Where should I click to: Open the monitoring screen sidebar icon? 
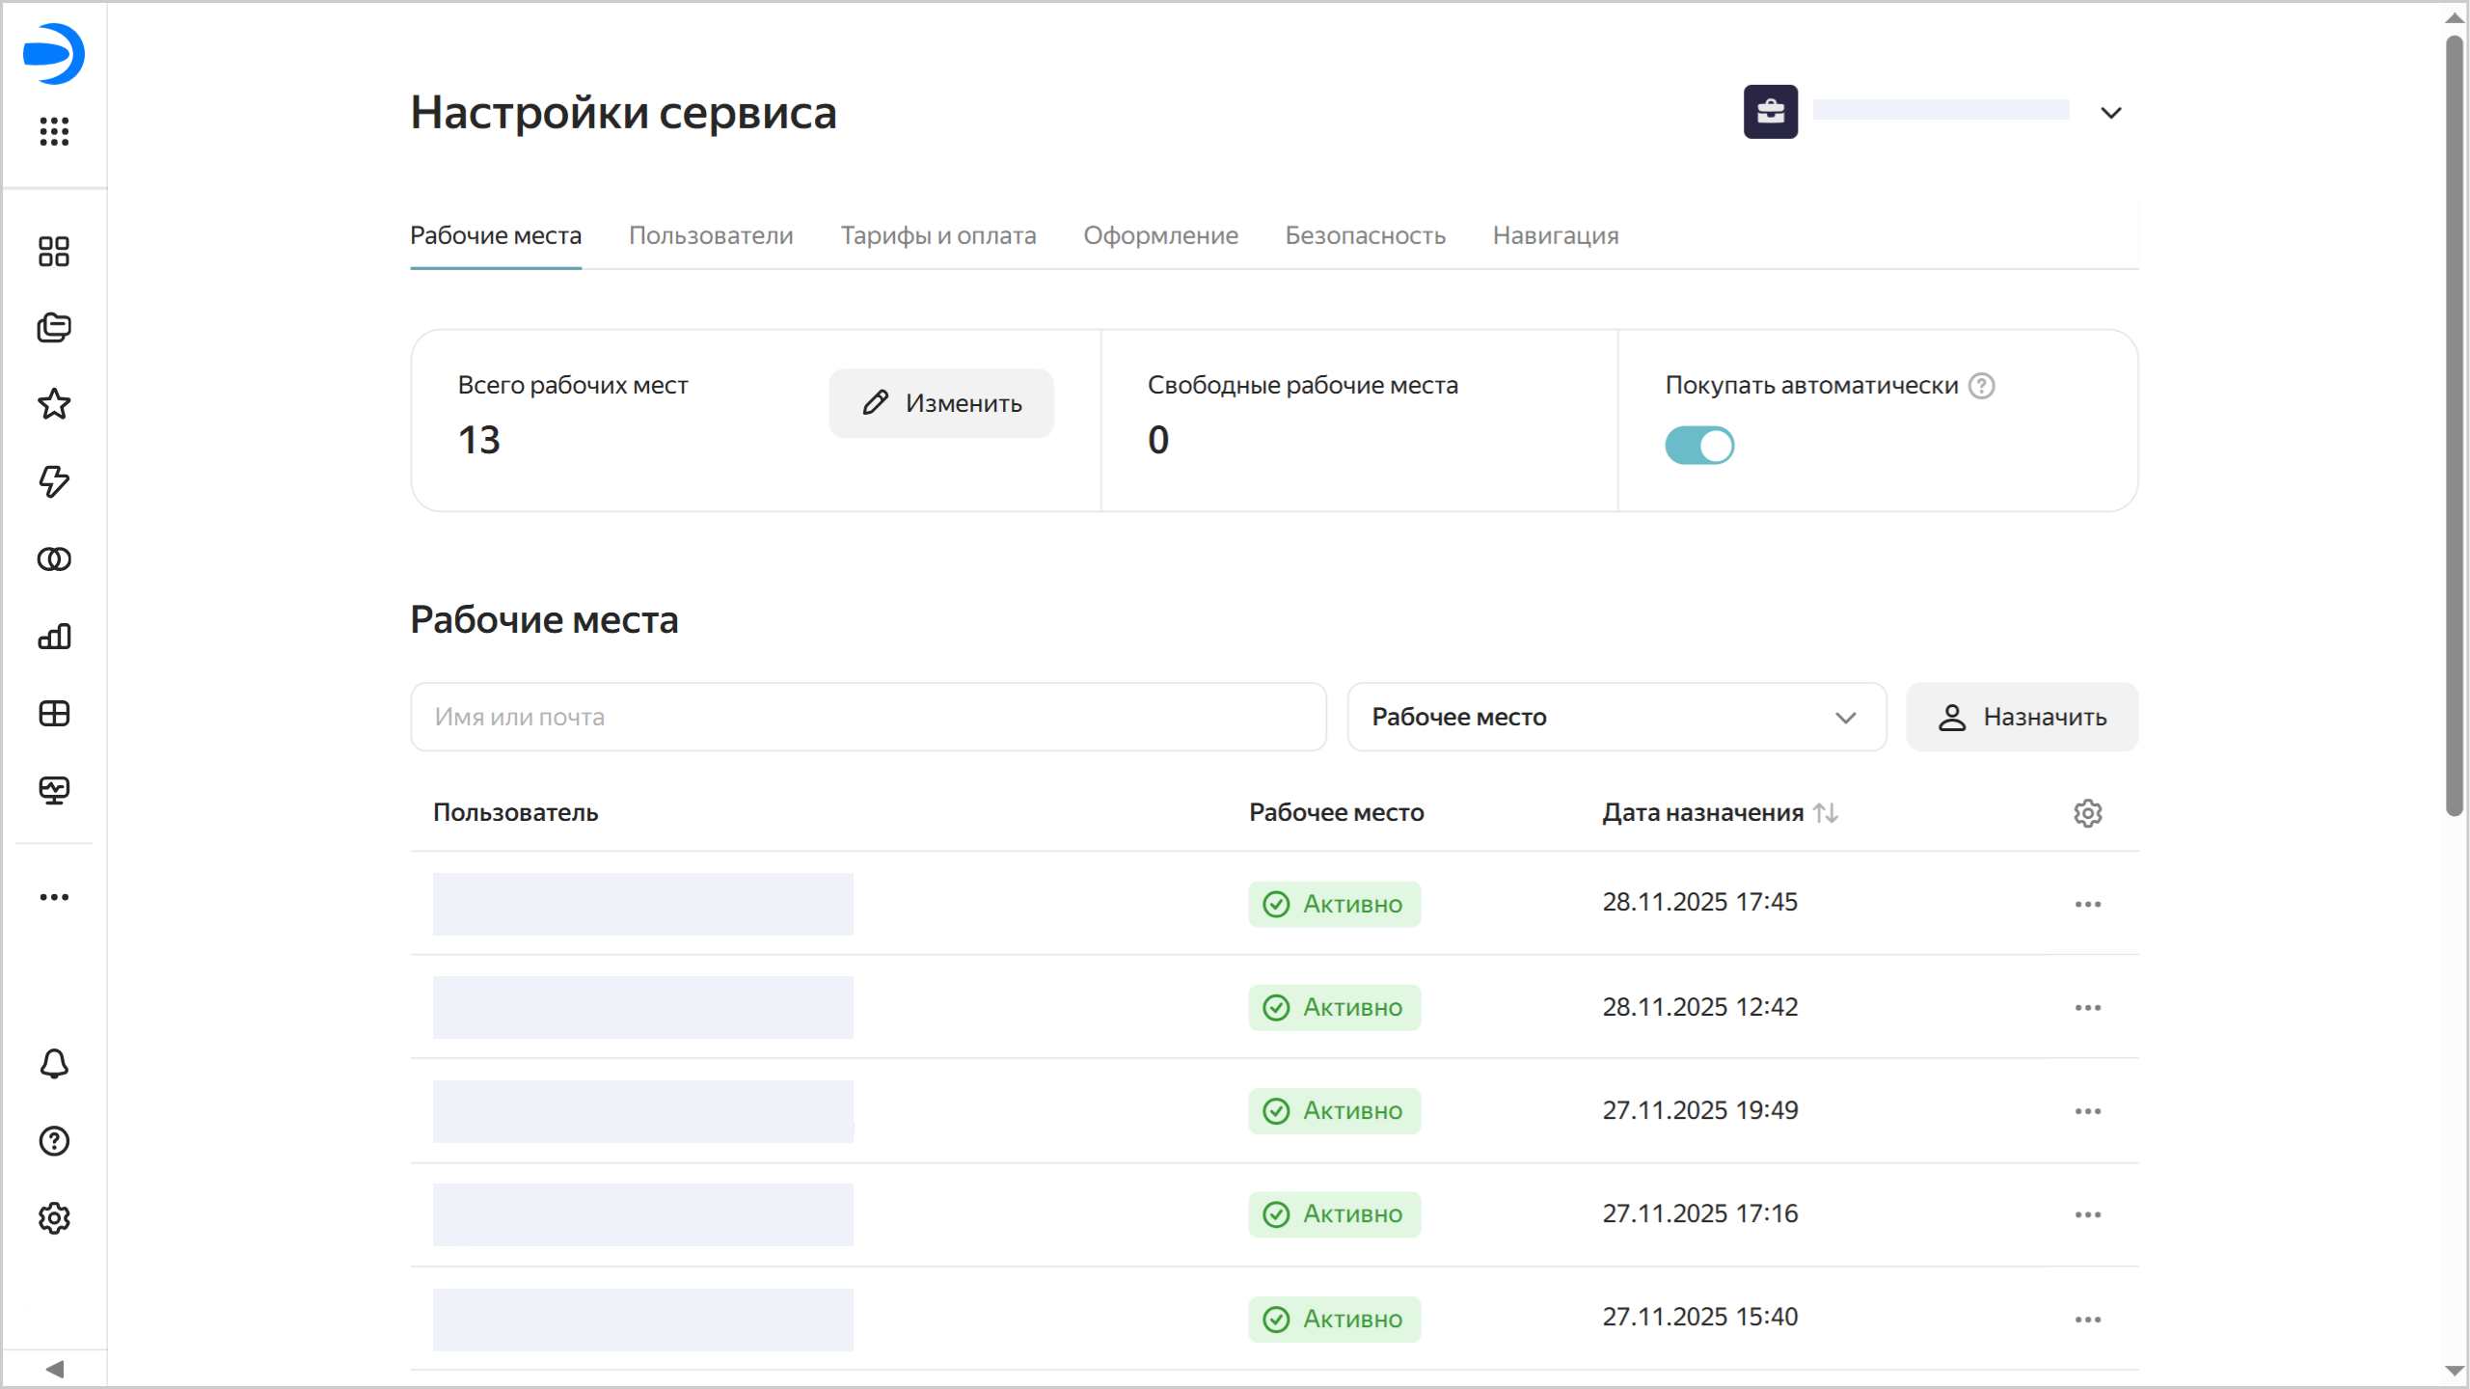54,790
